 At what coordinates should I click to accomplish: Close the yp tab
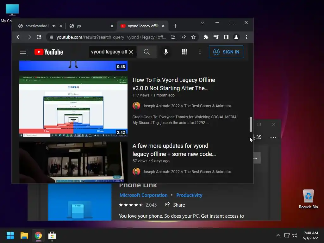tap(112, 26)
